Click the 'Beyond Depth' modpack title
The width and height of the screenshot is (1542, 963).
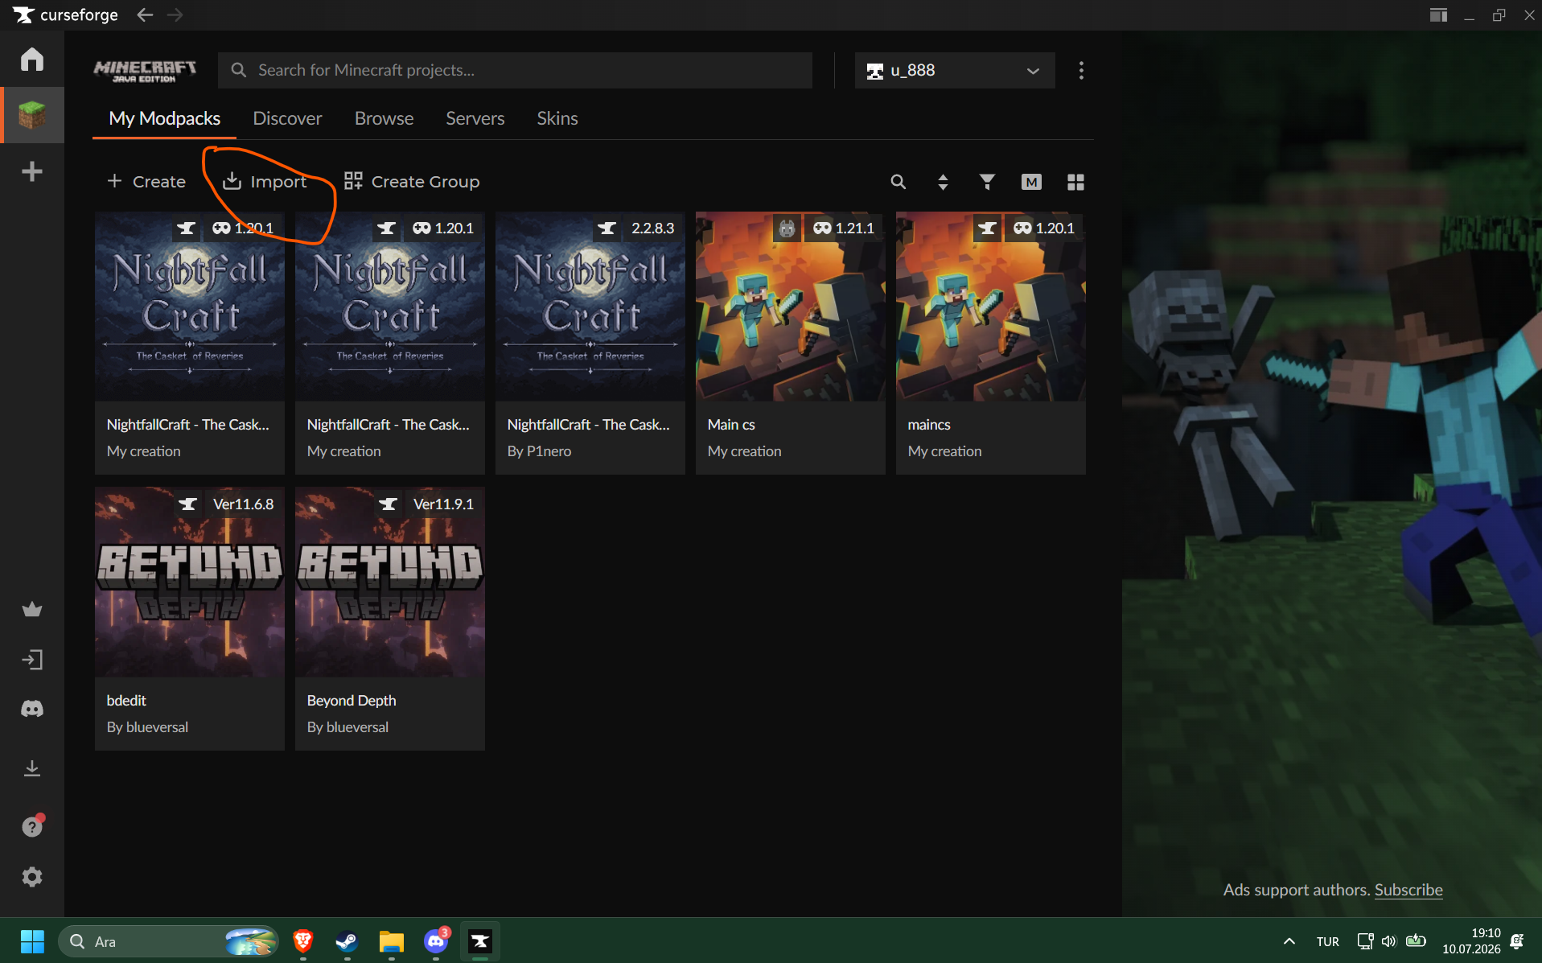[x=352, y=700]
